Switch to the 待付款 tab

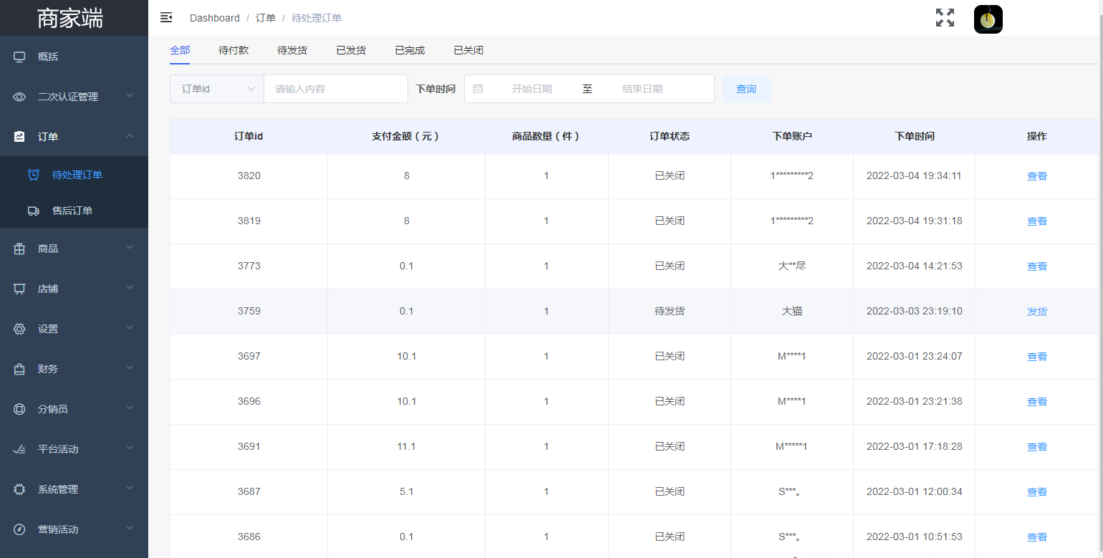click(x=233, y=50)
